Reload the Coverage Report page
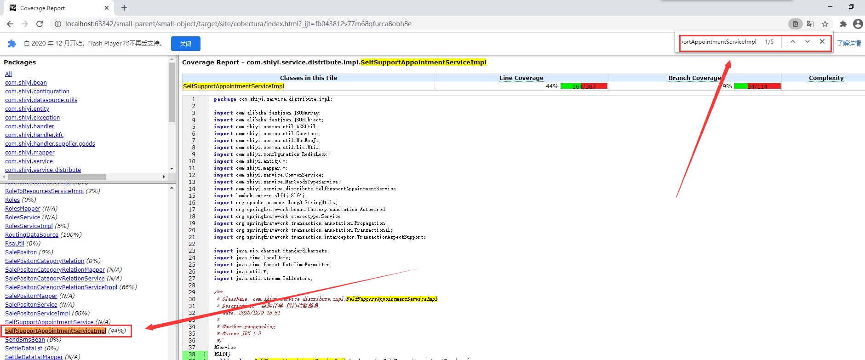This screenshot has height=360, width=865. pyautogui.click(x=40, y=24)
